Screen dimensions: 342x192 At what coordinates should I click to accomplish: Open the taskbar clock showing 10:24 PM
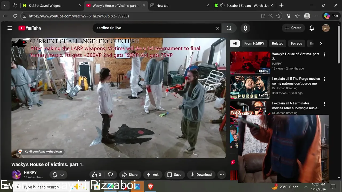(x=318, y=187)
